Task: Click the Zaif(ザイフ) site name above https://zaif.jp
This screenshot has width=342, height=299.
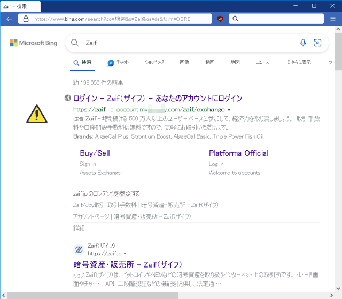Action: 102,246
